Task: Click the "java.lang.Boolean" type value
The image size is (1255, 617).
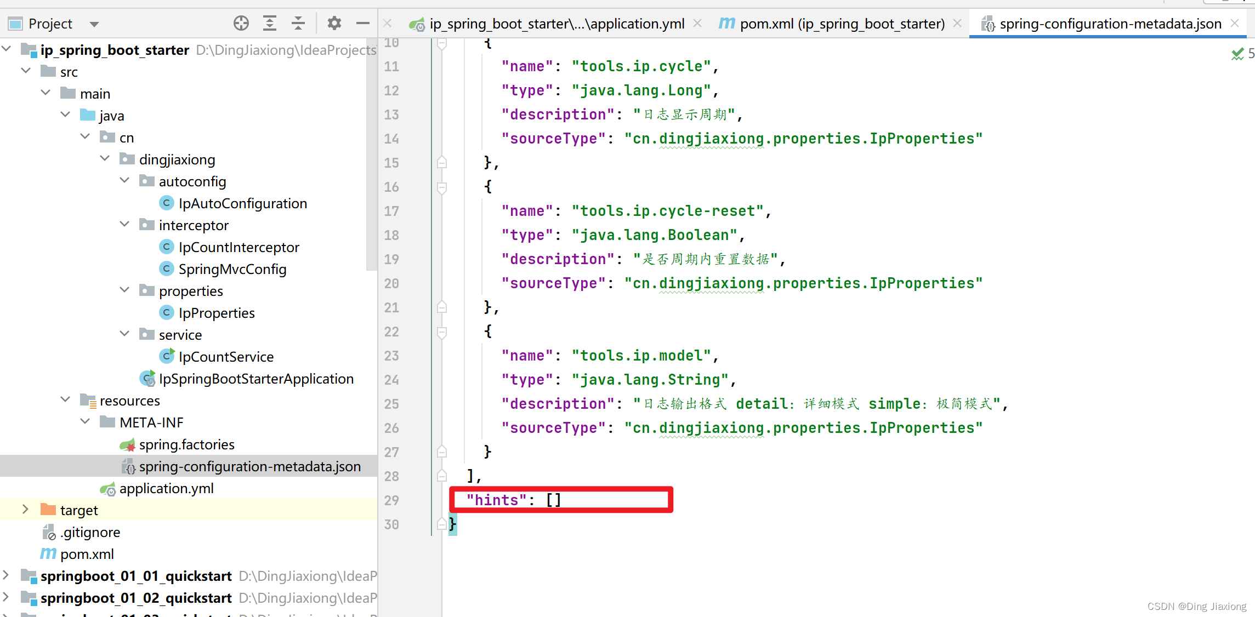Action: tap(655, 235)
